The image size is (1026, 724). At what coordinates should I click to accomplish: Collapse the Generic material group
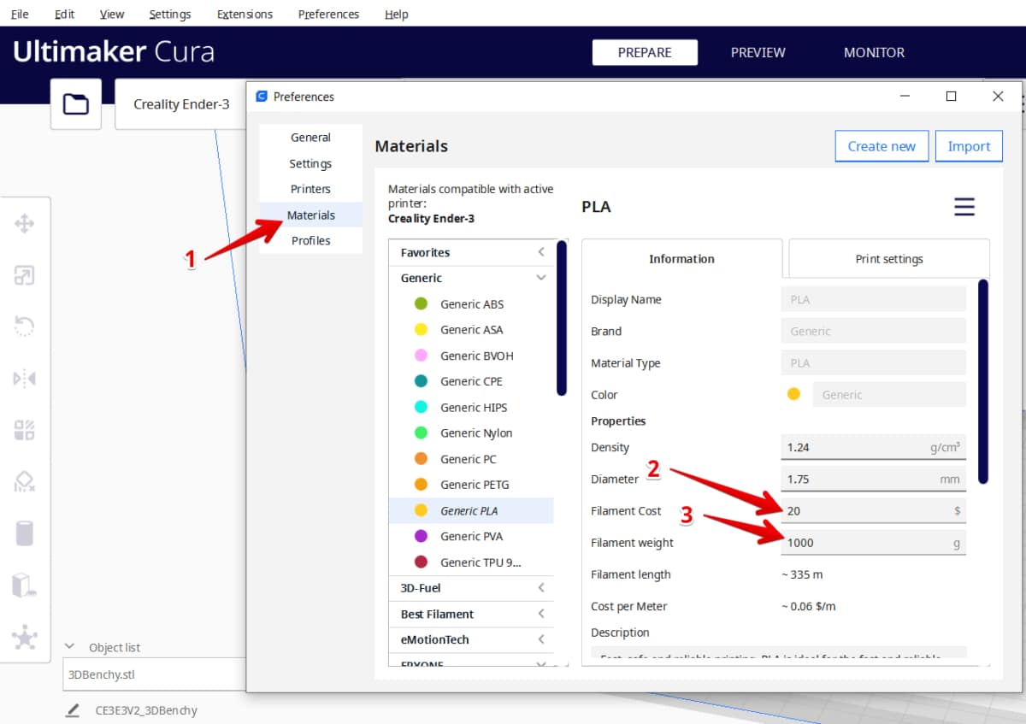point(471,278)
